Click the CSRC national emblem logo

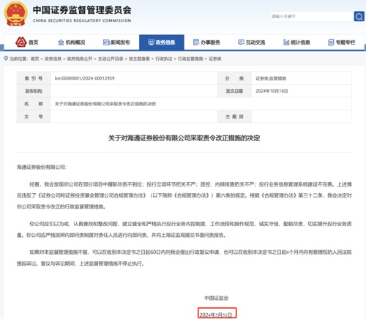tap(15, 14)
